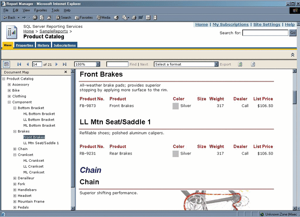
Task: Collapse the Component node
Action: tap(9, 102)
